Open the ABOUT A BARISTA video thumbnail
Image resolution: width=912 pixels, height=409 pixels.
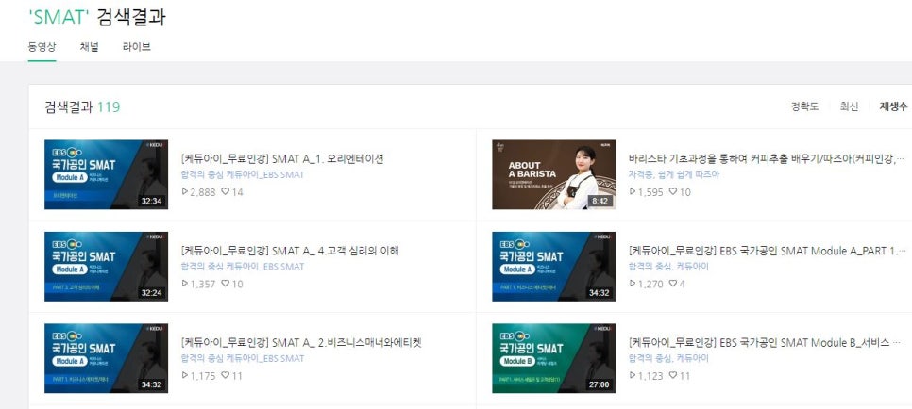pos(553,175)
